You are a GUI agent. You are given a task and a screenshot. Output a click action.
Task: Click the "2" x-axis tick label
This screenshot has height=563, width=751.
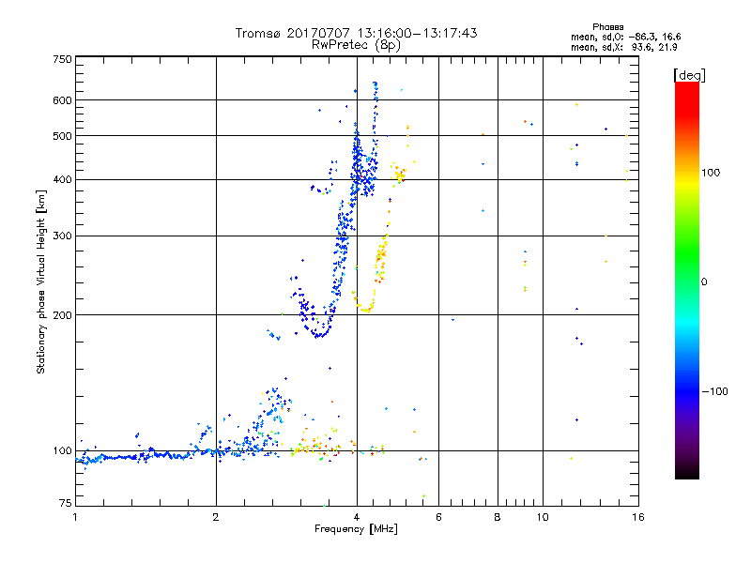(216, 517)
